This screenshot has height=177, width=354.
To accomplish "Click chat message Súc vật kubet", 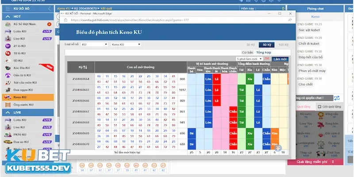I will [309, 30].
